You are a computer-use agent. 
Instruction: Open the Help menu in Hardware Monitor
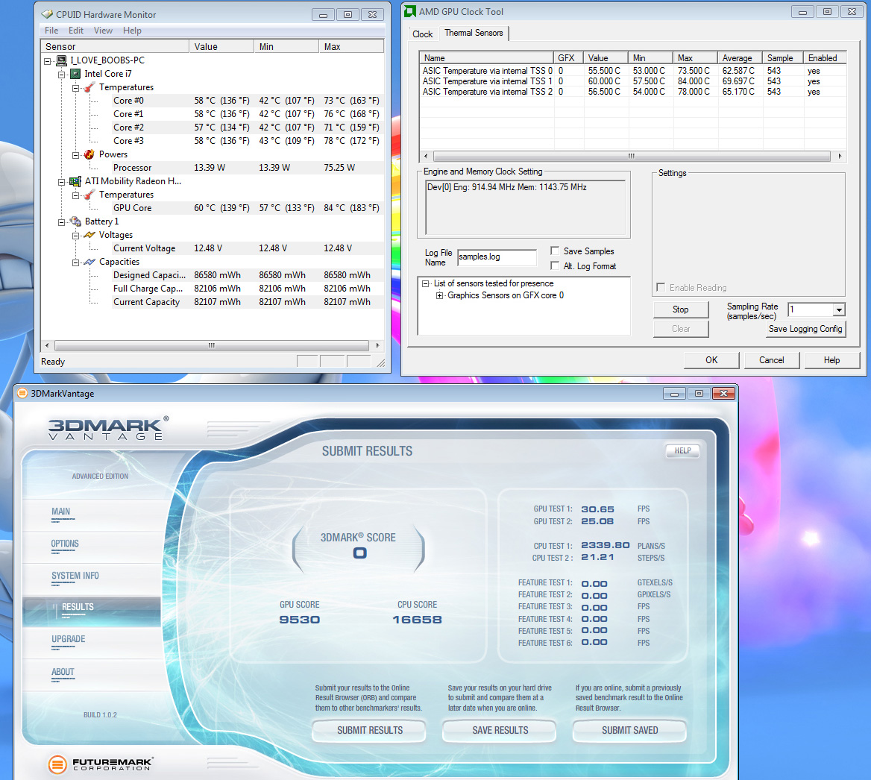pyautogui.click(x=132, y=31)
